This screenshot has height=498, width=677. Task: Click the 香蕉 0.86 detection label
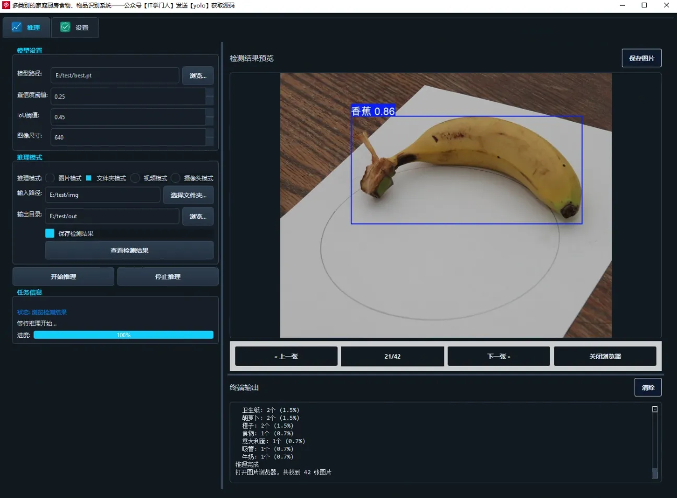(x=373, y=111)
